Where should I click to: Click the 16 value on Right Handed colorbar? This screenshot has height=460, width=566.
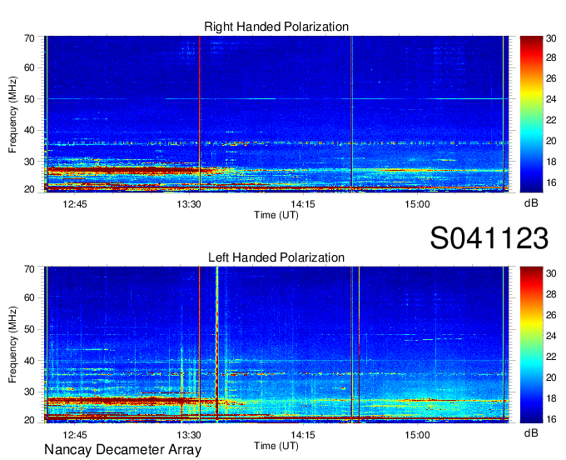(x=551, y=182)
